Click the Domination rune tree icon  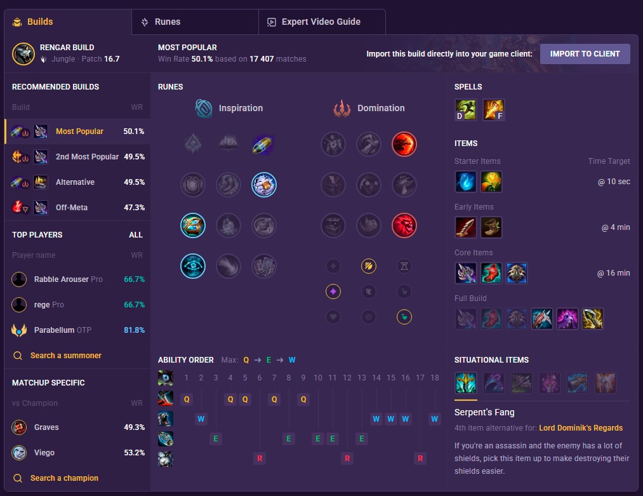[x=341, y=109]
